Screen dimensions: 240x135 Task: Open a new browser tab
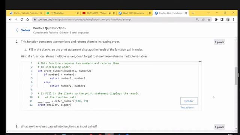[x=193, y=13]
